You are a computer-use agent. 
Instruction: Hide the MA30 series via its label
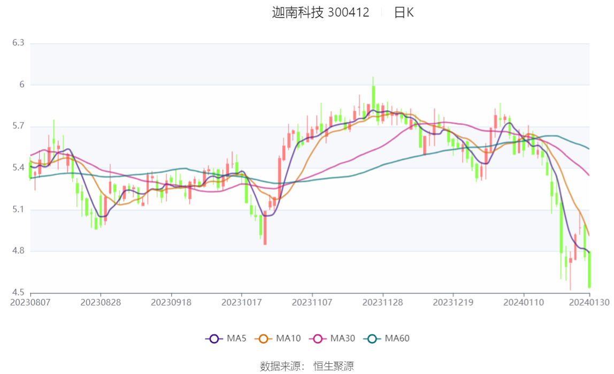click(x=343, y=338)
